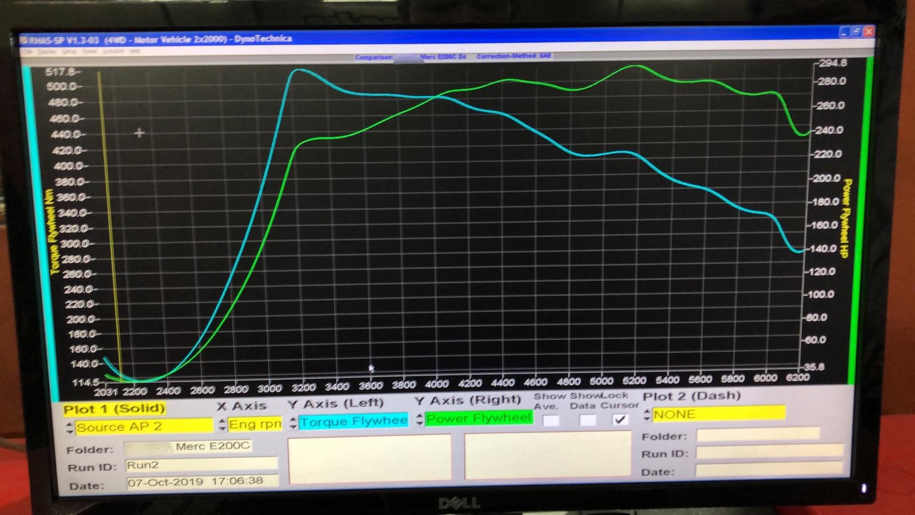The image size is (915, 515).
Task: Click the Plot 2 (Dash) heading
Action: click(691, 396)
